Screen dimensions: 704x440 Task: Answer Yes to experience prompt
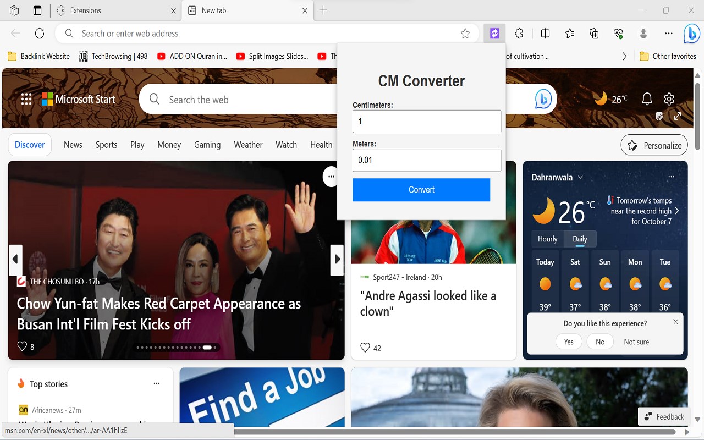point(569,342)
